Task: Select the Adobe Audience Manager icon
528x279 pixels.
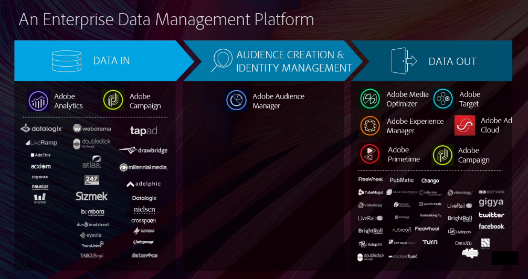Action: click(236, 100)
